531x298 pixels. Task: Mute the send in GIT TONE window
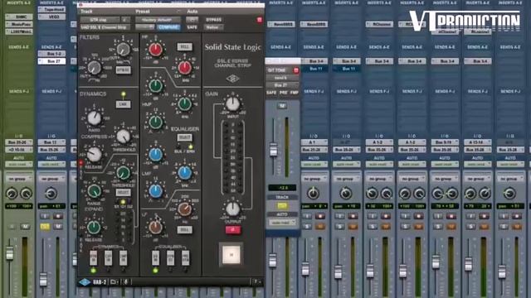(282, 106)
